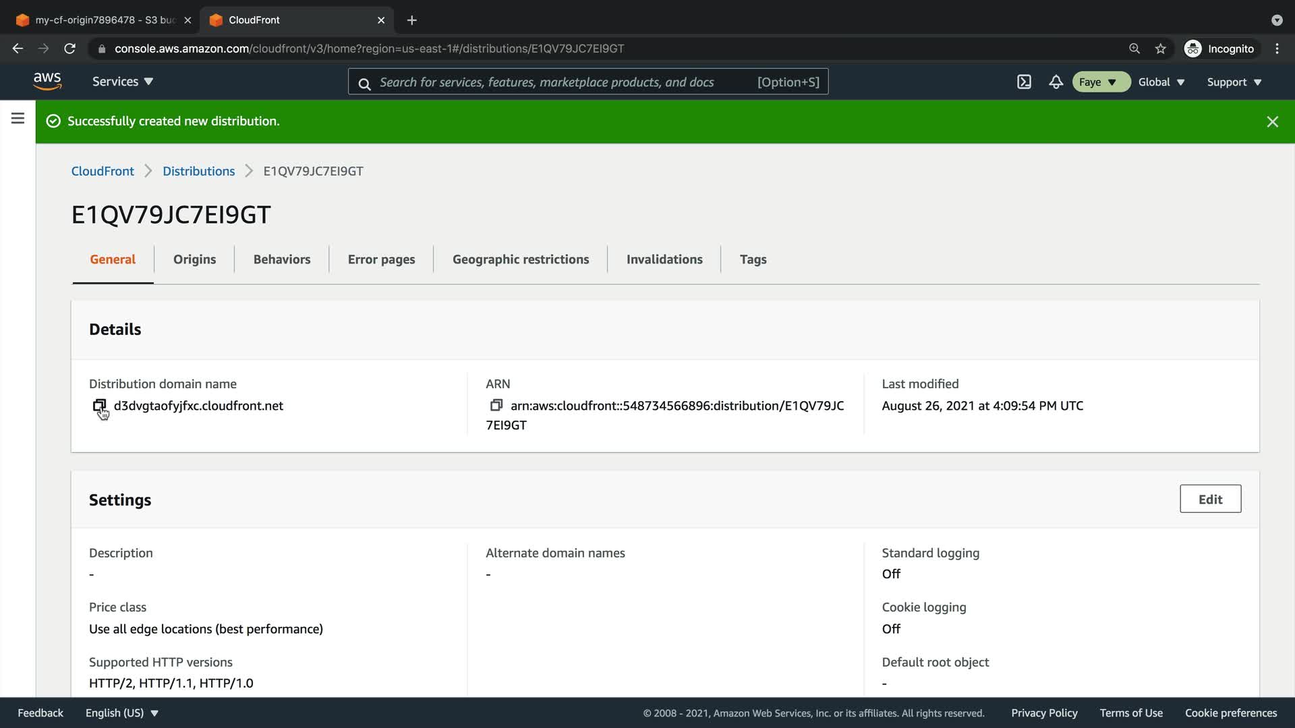The image size is (1295, 728).
Task: Change language from English (US)
Action: 121,712
